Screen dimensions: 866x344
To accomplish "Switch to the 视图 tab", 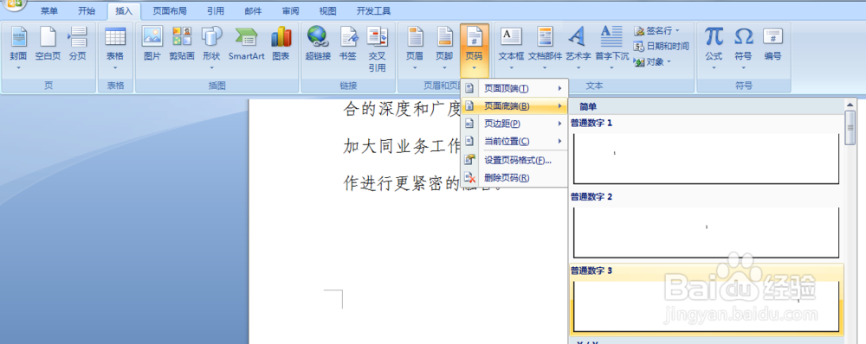I will (x=327, y=11).
